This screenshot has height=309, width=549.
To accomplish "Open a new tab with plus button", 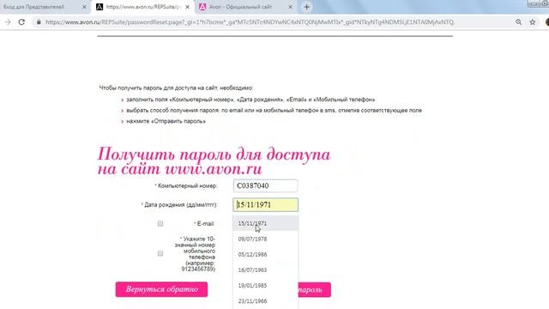I will point(307,7).
